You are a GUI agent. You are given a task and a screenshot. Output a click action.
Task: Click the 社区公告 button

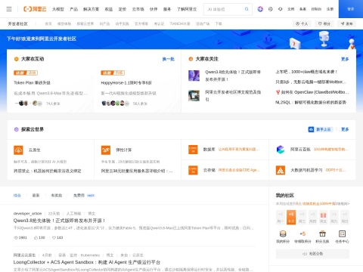(312, 254)
